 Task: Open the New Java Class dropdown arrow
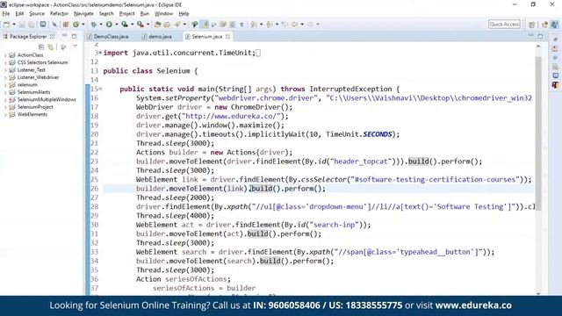click(x=83, y=25)
